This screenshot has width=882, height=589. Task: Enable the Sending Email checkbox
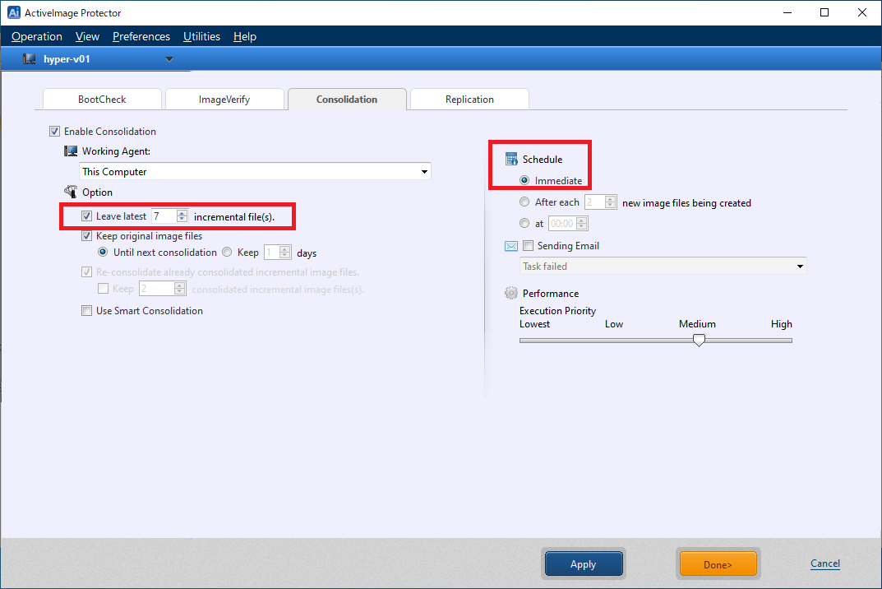coord(529,245)
